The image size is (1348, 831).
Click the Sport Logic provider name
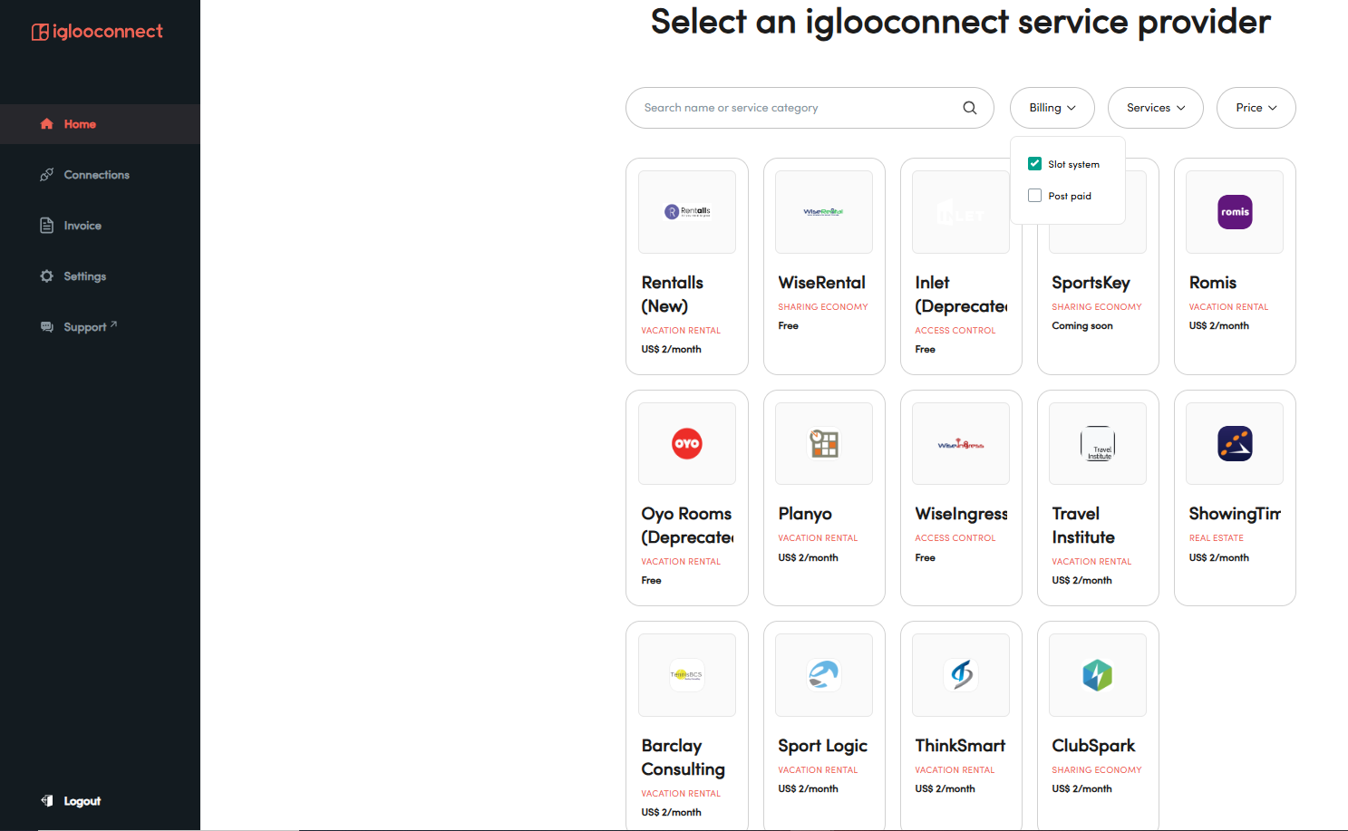pos(823,746)
